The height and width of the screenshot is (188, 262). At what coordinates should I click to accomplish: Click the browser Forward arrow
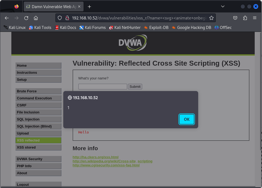[x=16, y=18]
